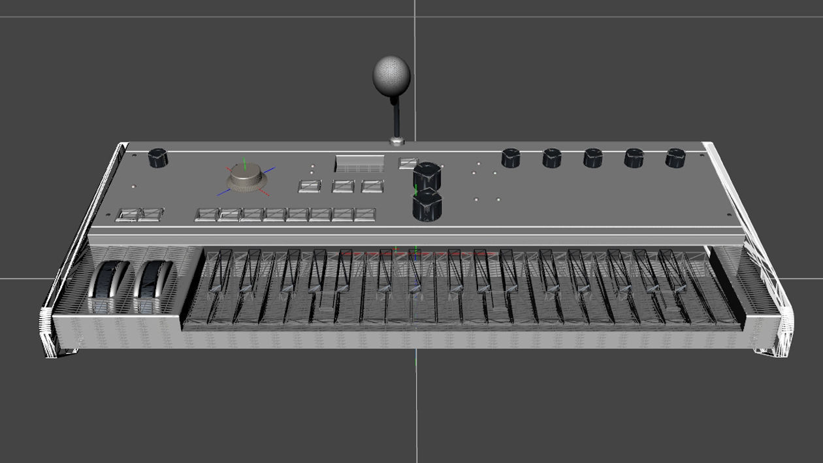Click the right button of three below display

point(373,186)
